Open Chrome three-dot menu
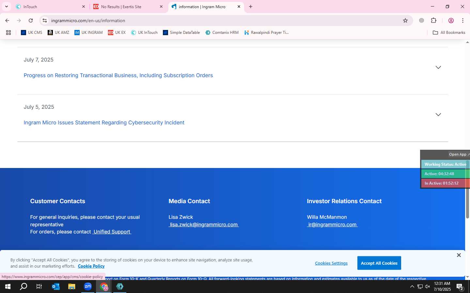This screenshot has height=293, width=470. (463, 21)
